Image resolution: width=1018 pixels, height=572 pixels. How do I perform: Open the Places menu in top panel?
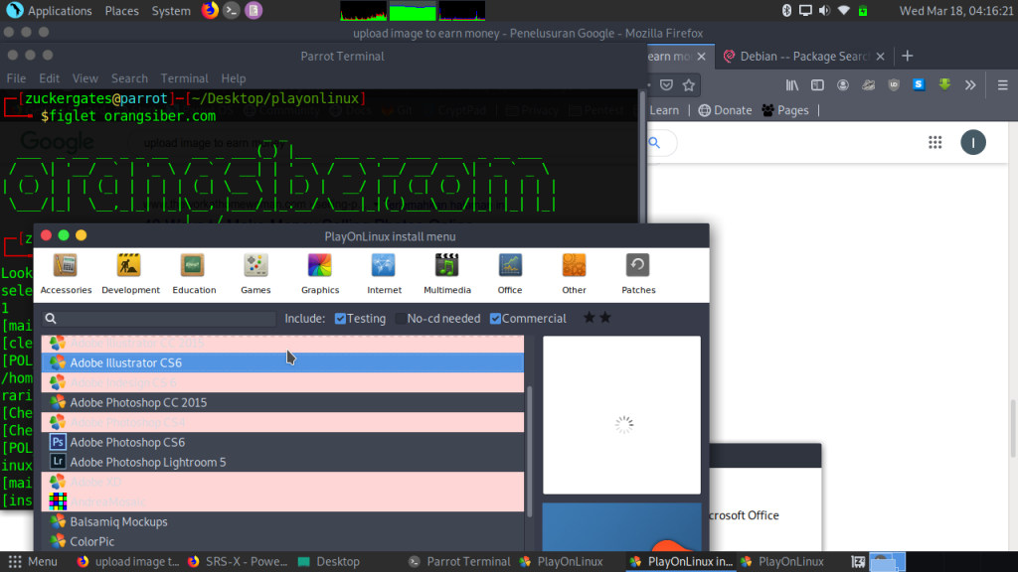click(122, 11)
